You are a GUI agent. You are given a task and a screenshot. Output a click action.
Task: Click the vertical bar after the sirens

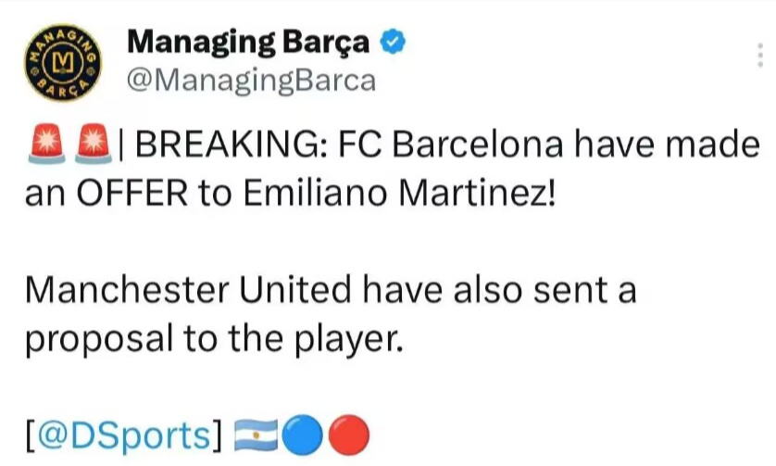coord(122,145)
